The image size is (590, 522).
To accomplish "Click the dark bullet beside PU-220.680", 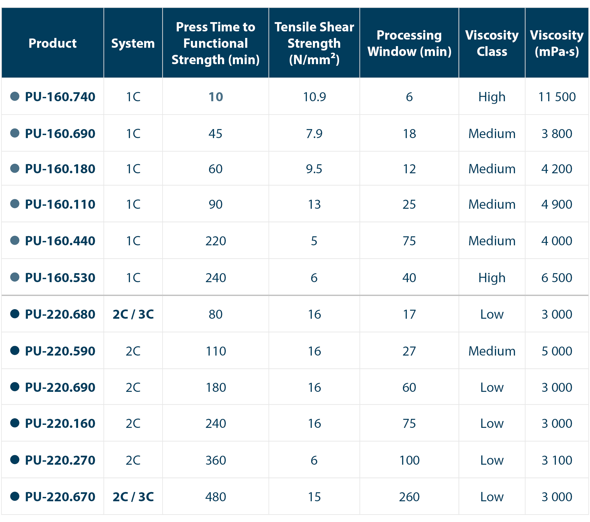I will (x=15, y=314).
